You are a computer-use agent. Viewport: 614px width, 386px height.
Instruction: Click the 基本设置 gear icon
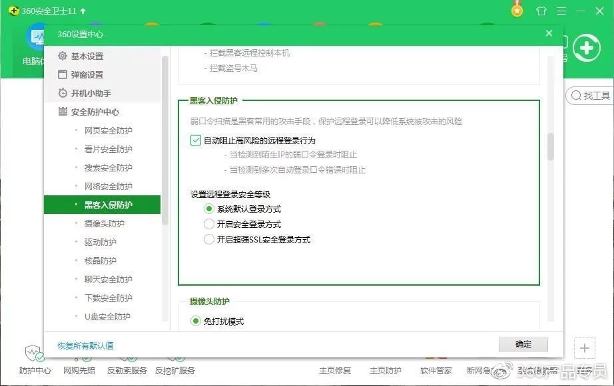(63, 56)
